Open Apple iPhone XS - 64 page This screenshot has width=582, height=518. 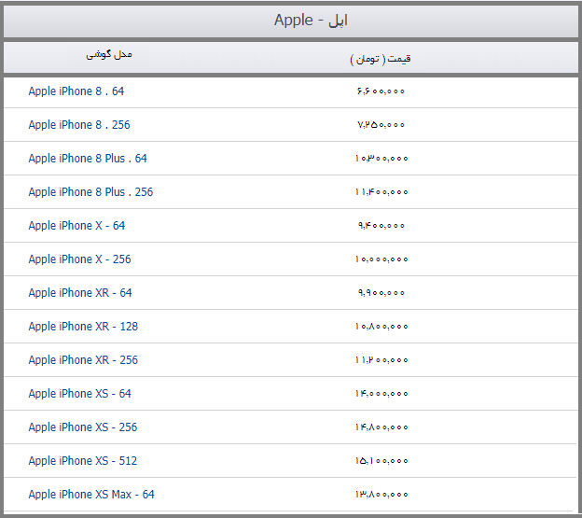pyautogui.click(x=80, y=394)
